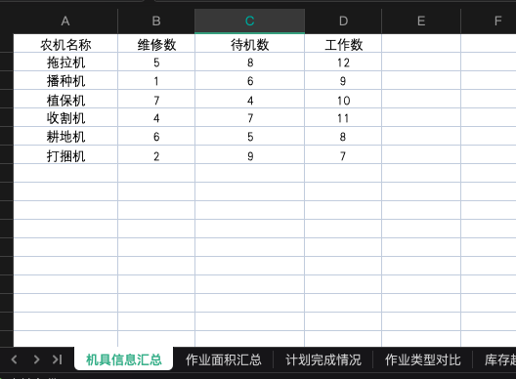Select 耕地机 工作数 value 8

tap(343, 136)
